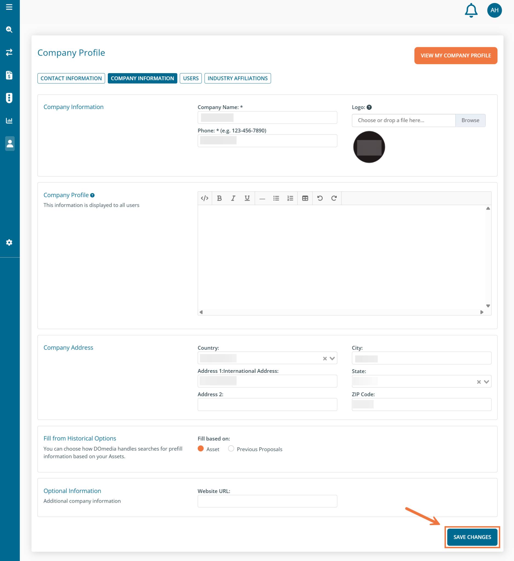Expand the State dropdown
Viewport: 514px width, 561px height.
pos(486,382)
